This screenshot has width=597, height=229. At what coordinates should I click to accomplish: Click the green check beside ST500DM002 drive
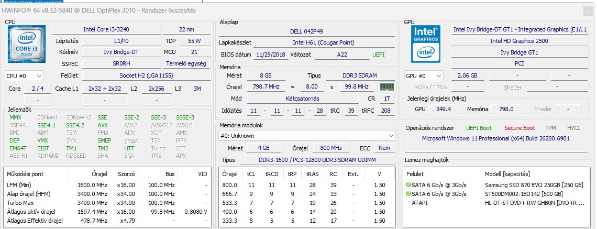pos(408,194)
